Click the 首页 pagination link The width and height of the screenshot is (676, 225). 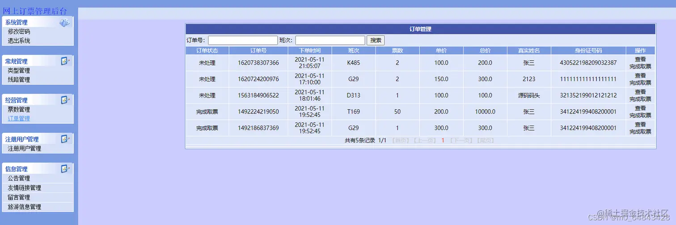(400, 140)
